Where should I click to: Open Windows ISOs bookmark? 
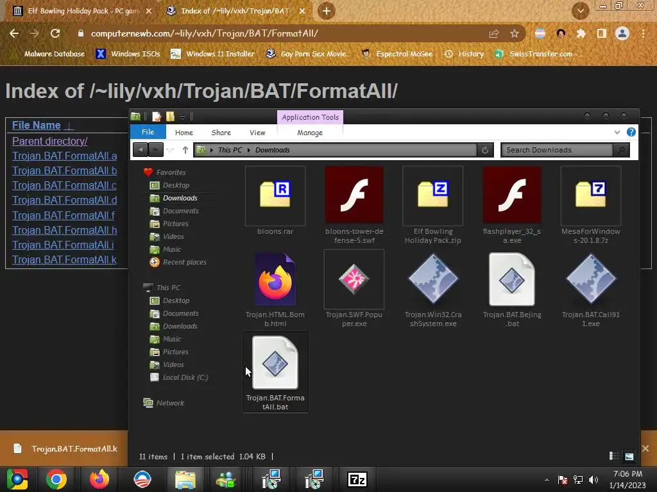click(x=128, y=54)
